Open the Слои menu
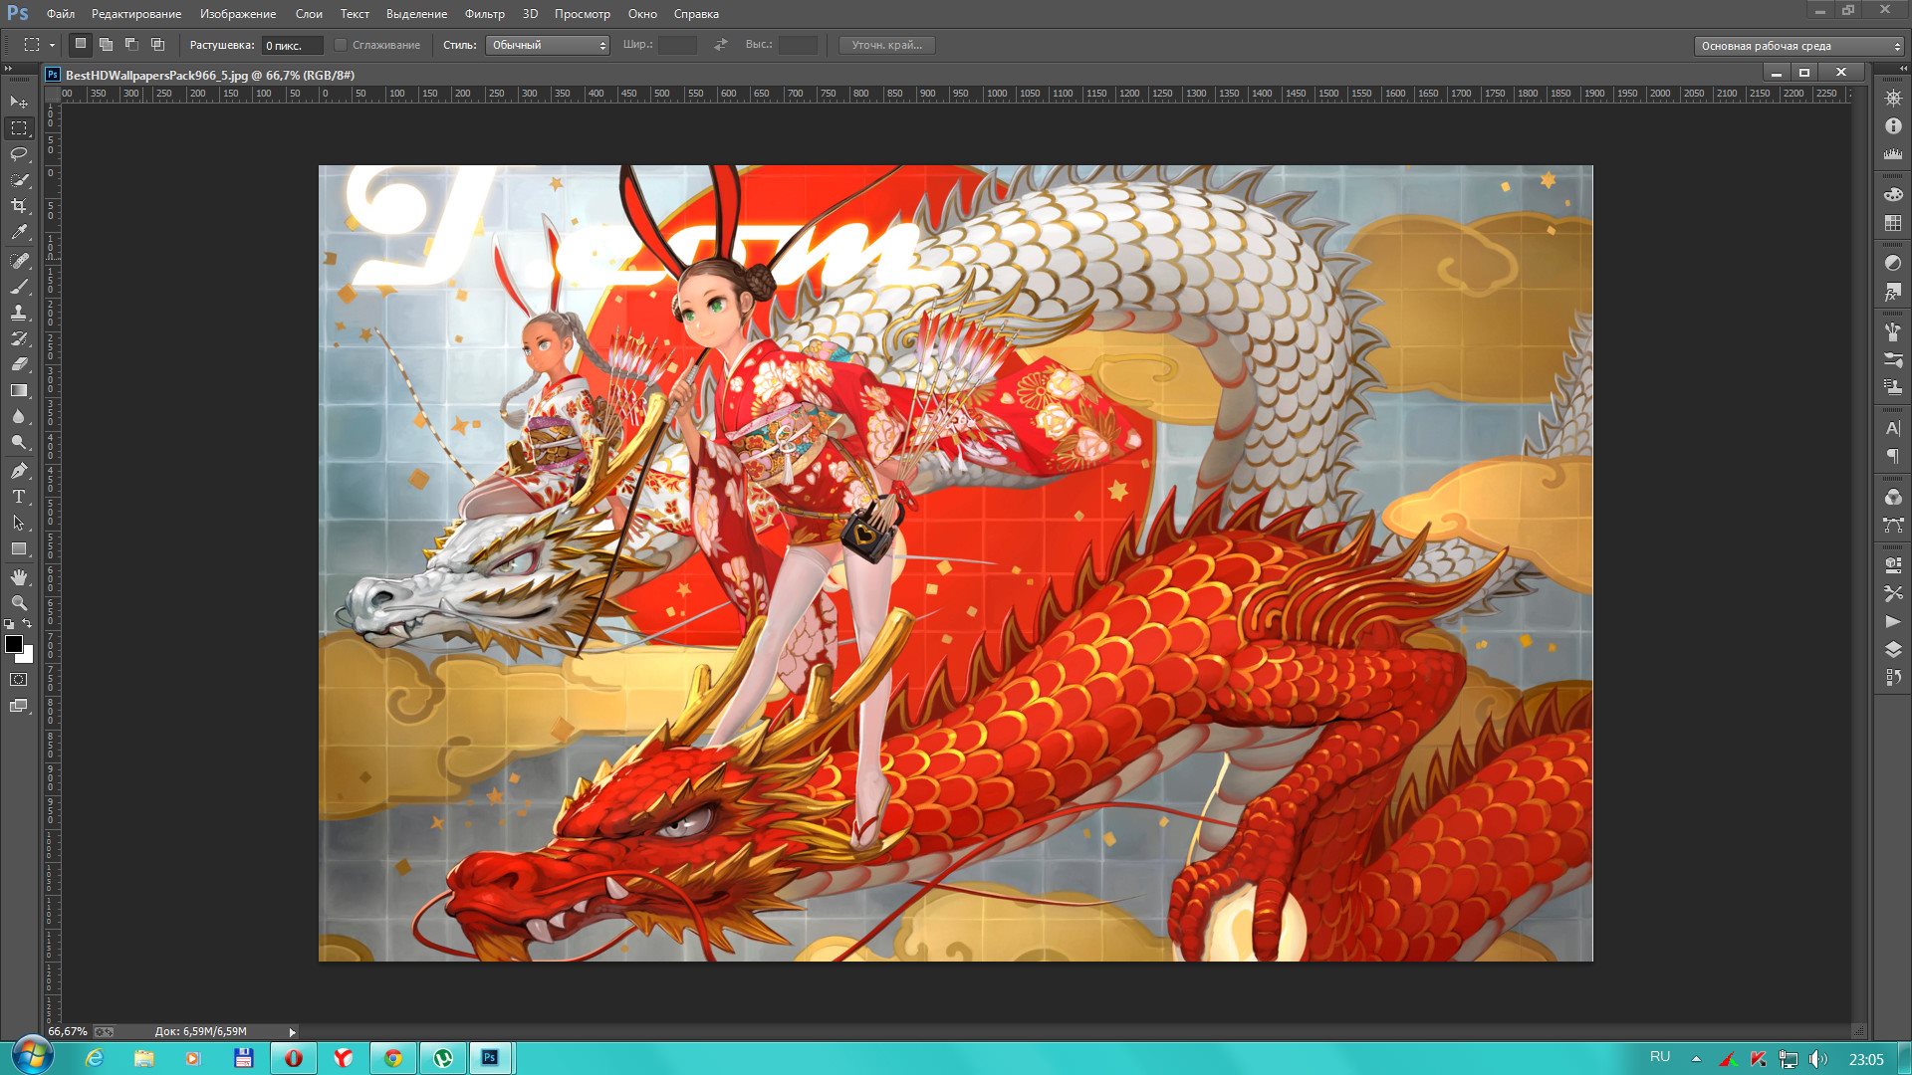 [309, 14]
